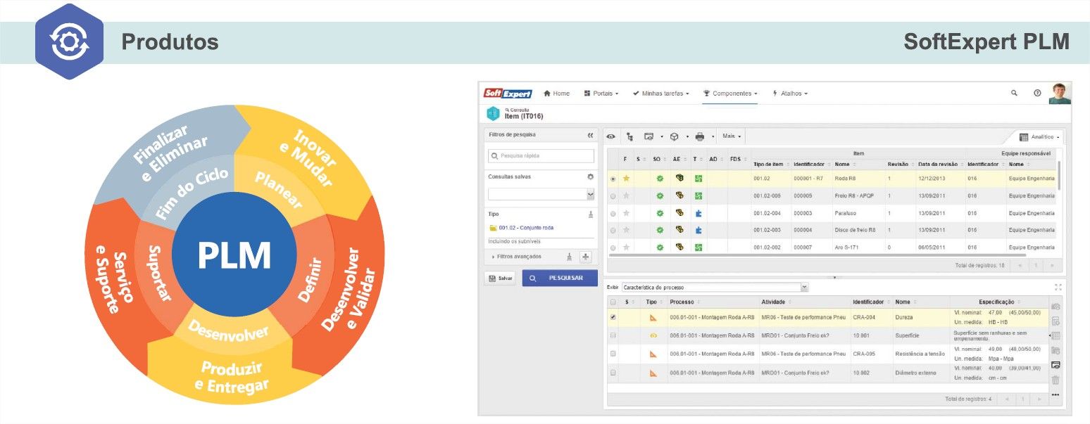Click the three-dots more icon in lower side toolbar
Viewport: 1090px width, 424px height.
click(x=1055, y=394)
